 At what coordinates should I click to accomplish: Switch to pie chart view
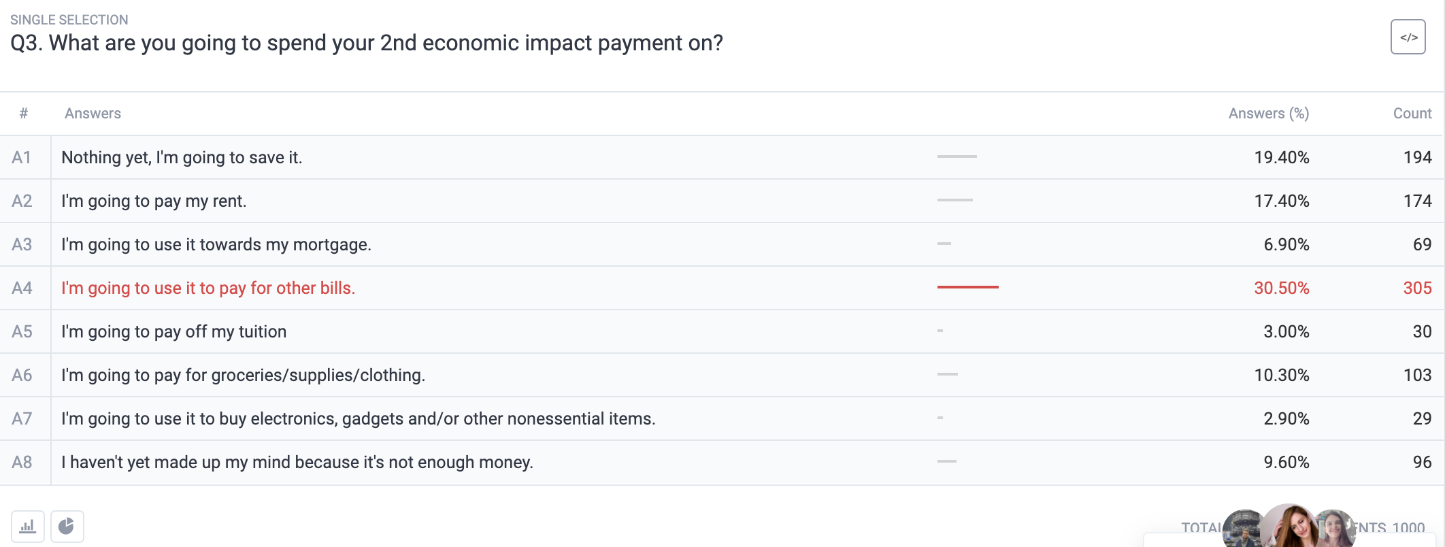[67, 527]
